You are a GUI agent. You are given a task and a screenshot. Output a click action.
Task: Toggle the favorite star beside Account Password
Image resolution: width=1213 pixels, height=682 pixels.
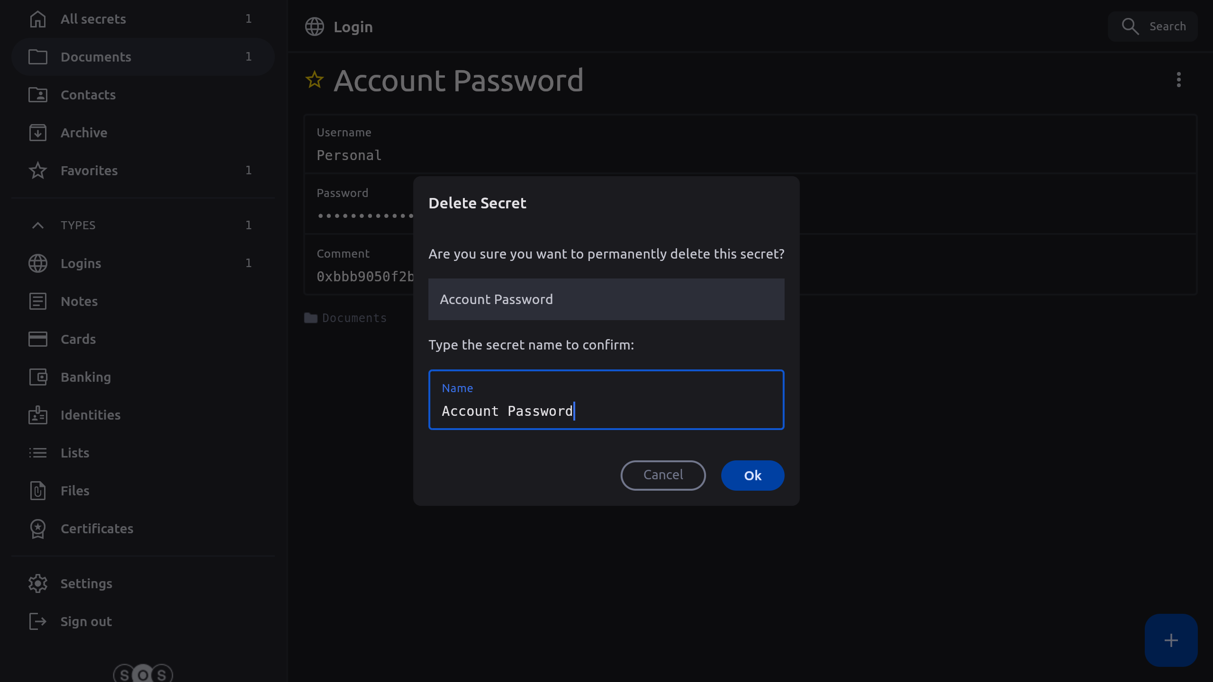coord(315,80)
